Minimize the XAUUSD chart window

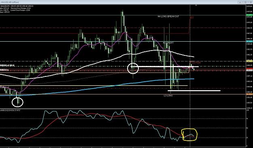[240, 2]
